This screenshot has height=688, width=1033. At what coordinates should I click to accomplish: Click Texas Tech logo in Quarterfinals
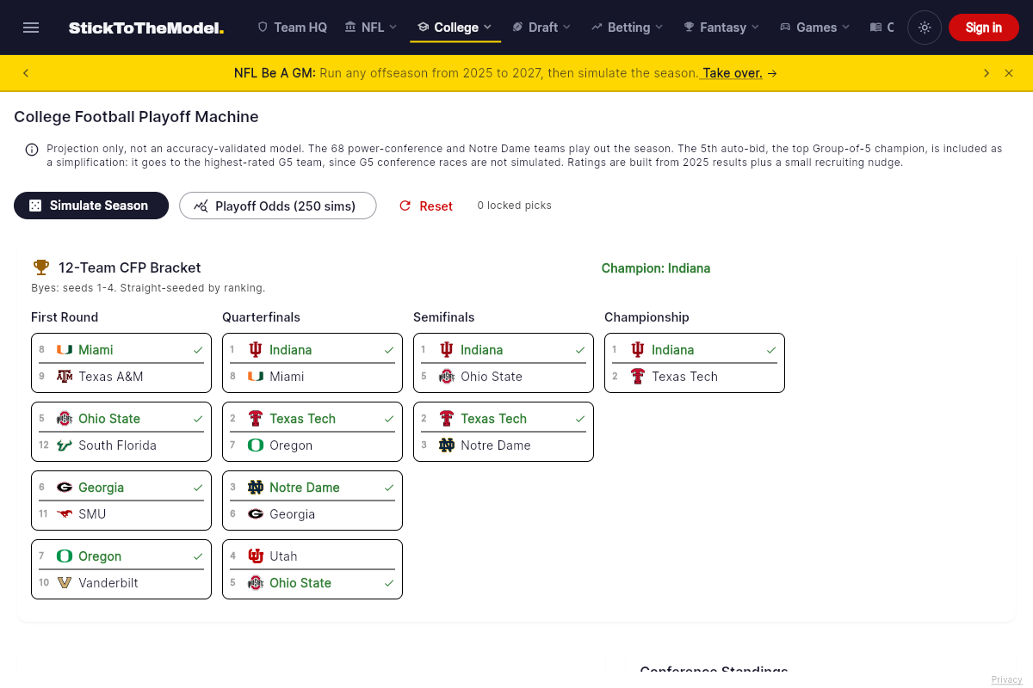click(256, 419)
